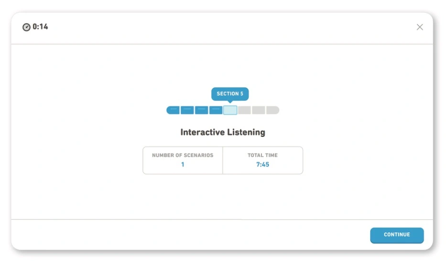Click the highlighted current fifth progress segment
446x261 pixels.
[x=230, y=110]
